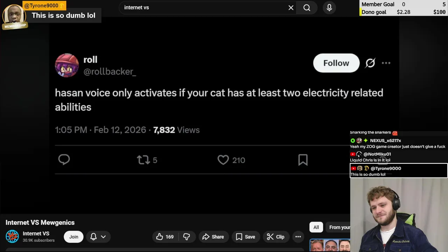
Task: Open video's more actions ellipsis menu
Action: [x=298, y=237]
